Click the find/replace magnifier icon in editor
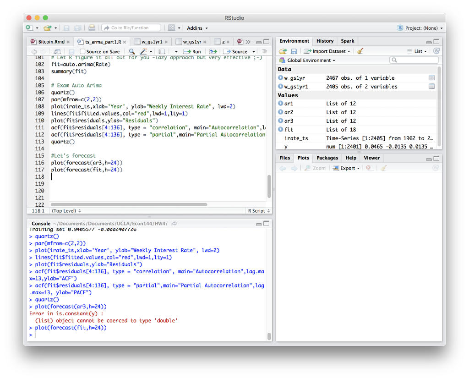 tap(132, 52)
